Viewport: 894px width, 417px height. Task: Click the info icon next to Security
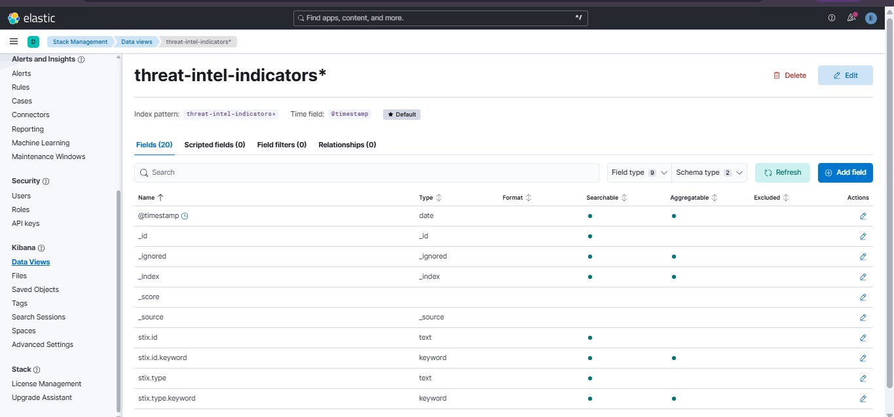46,181
